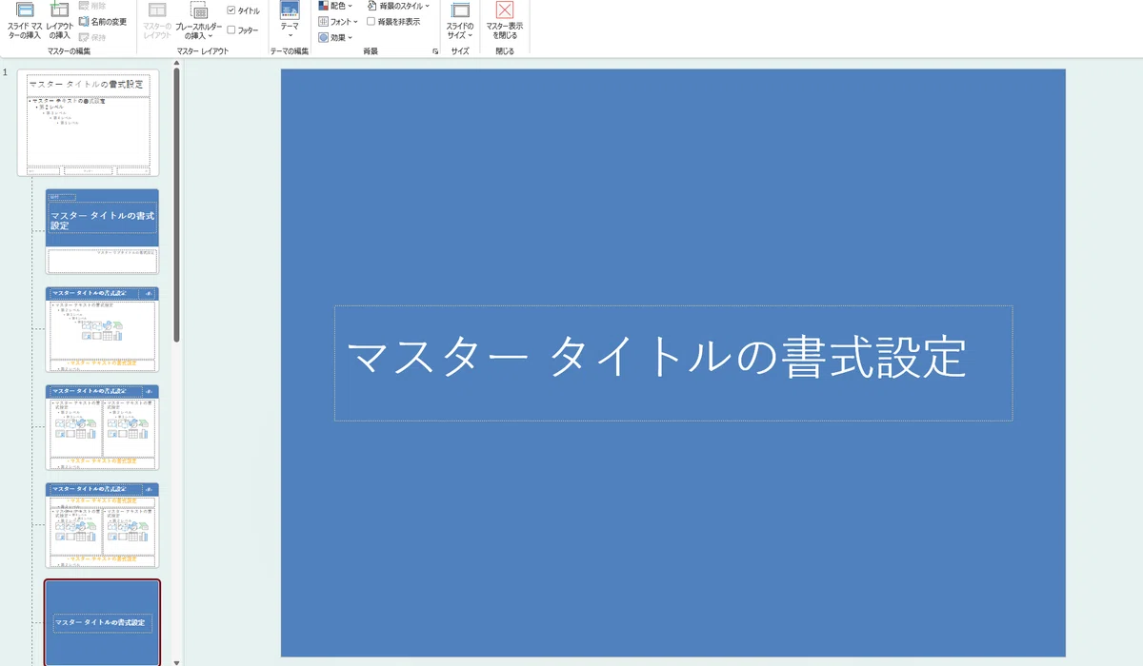Click the thumbnail pane vertical scrollbar
This screenshot has height=666, width=1143.
coord(176,204)
